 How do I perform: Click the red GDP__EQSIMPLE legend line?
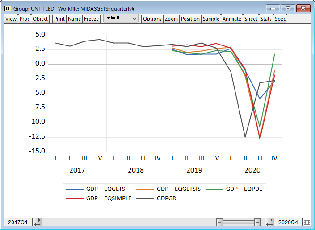pos(74,198)
